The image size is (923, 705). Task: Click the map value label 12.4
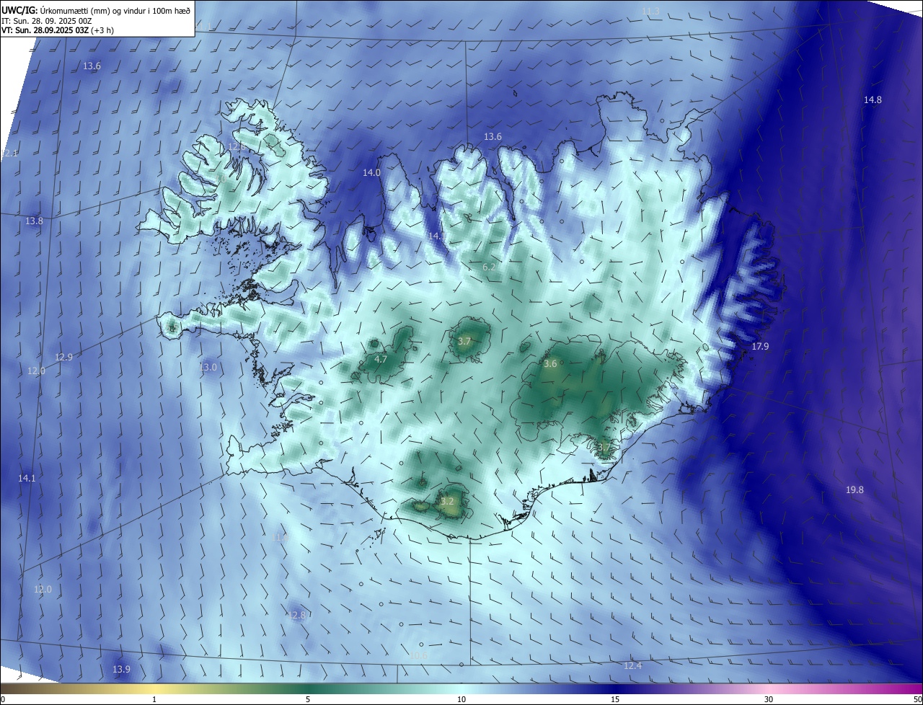pos(632,665)
